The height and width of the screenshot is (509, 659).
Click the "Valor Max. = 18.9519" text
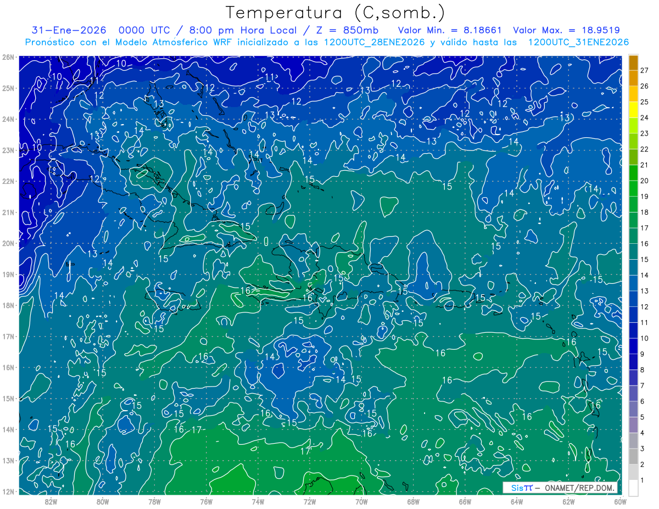567,30
